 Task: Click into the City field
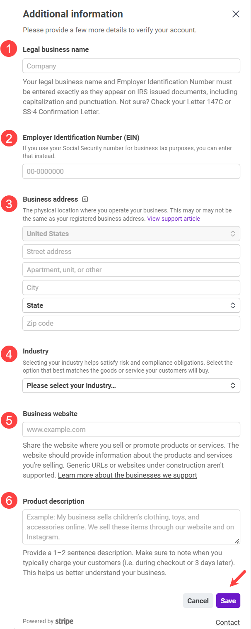pyautogui.click(x=131, y=288)
